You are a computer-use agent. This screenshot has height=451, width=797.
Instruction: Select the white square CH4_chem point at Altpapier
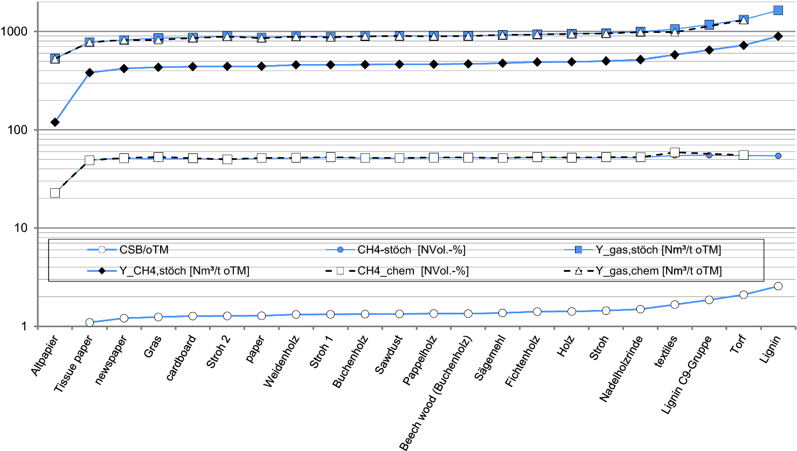click(x=55, y=193)
